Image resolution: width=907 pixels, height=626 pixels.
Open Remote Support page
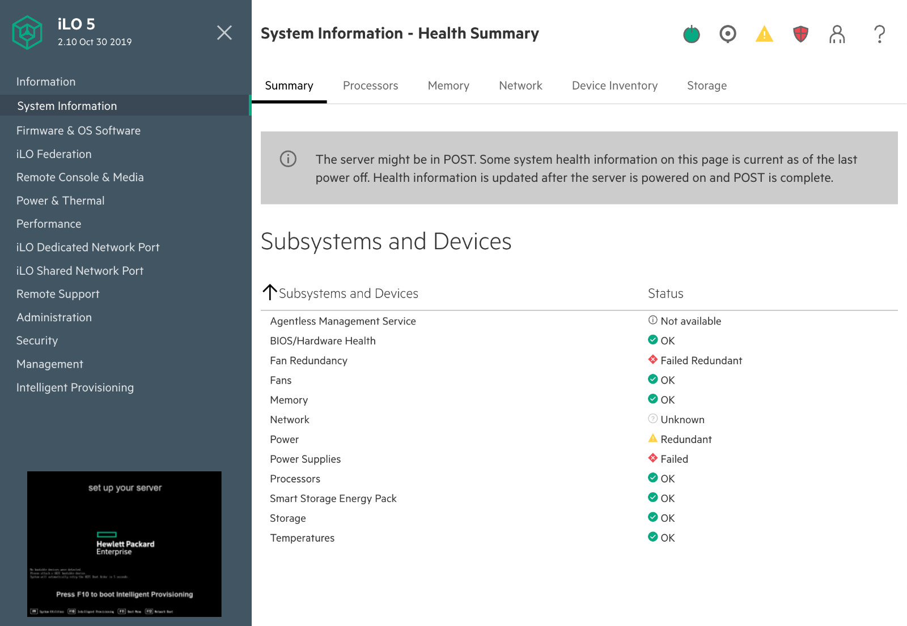pos(58,294)
